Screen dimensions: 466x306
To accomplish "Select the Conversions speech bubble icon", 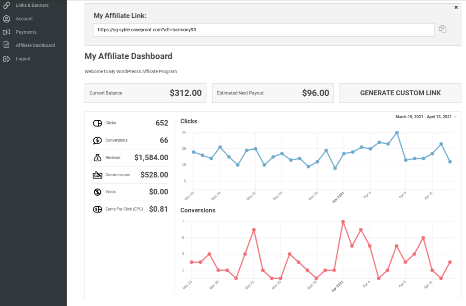I will (x=98, y=140).
